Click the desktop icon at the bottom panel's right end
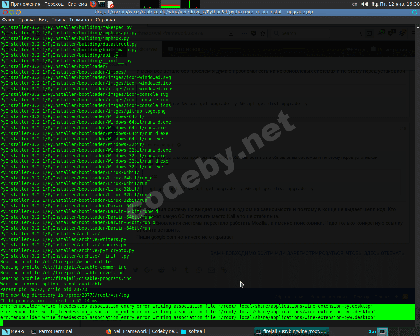420x336 pixels. tap(382, 332)
